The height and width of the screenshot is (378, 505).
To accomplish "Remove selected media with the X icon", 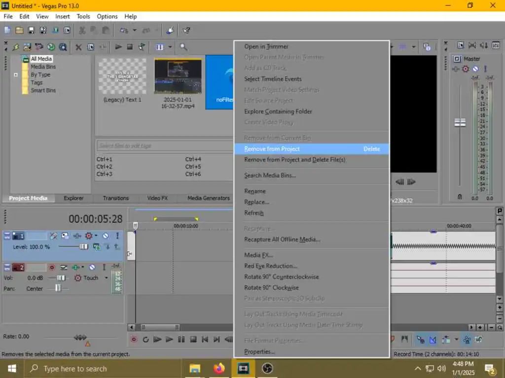I will (78, 47).
